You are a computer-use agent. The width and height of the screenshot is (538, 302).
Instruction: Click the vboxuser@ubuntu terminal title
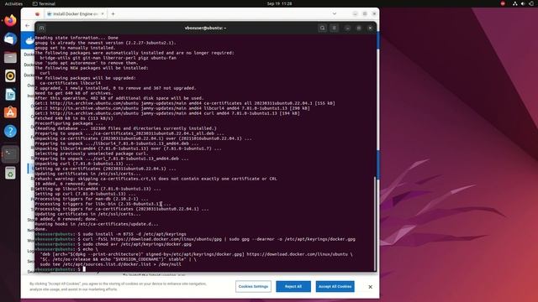click(205, 28)
